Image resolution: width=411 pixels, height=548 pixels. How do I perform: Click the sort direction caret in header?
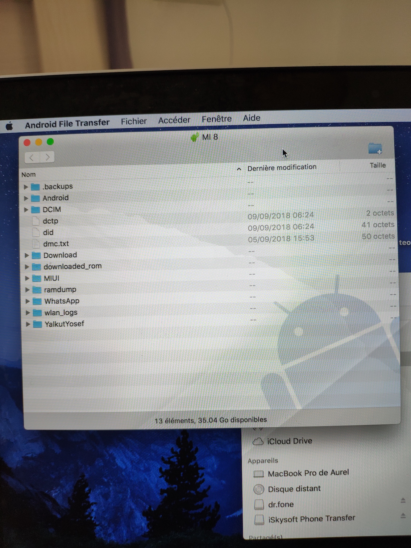(239, 169)
